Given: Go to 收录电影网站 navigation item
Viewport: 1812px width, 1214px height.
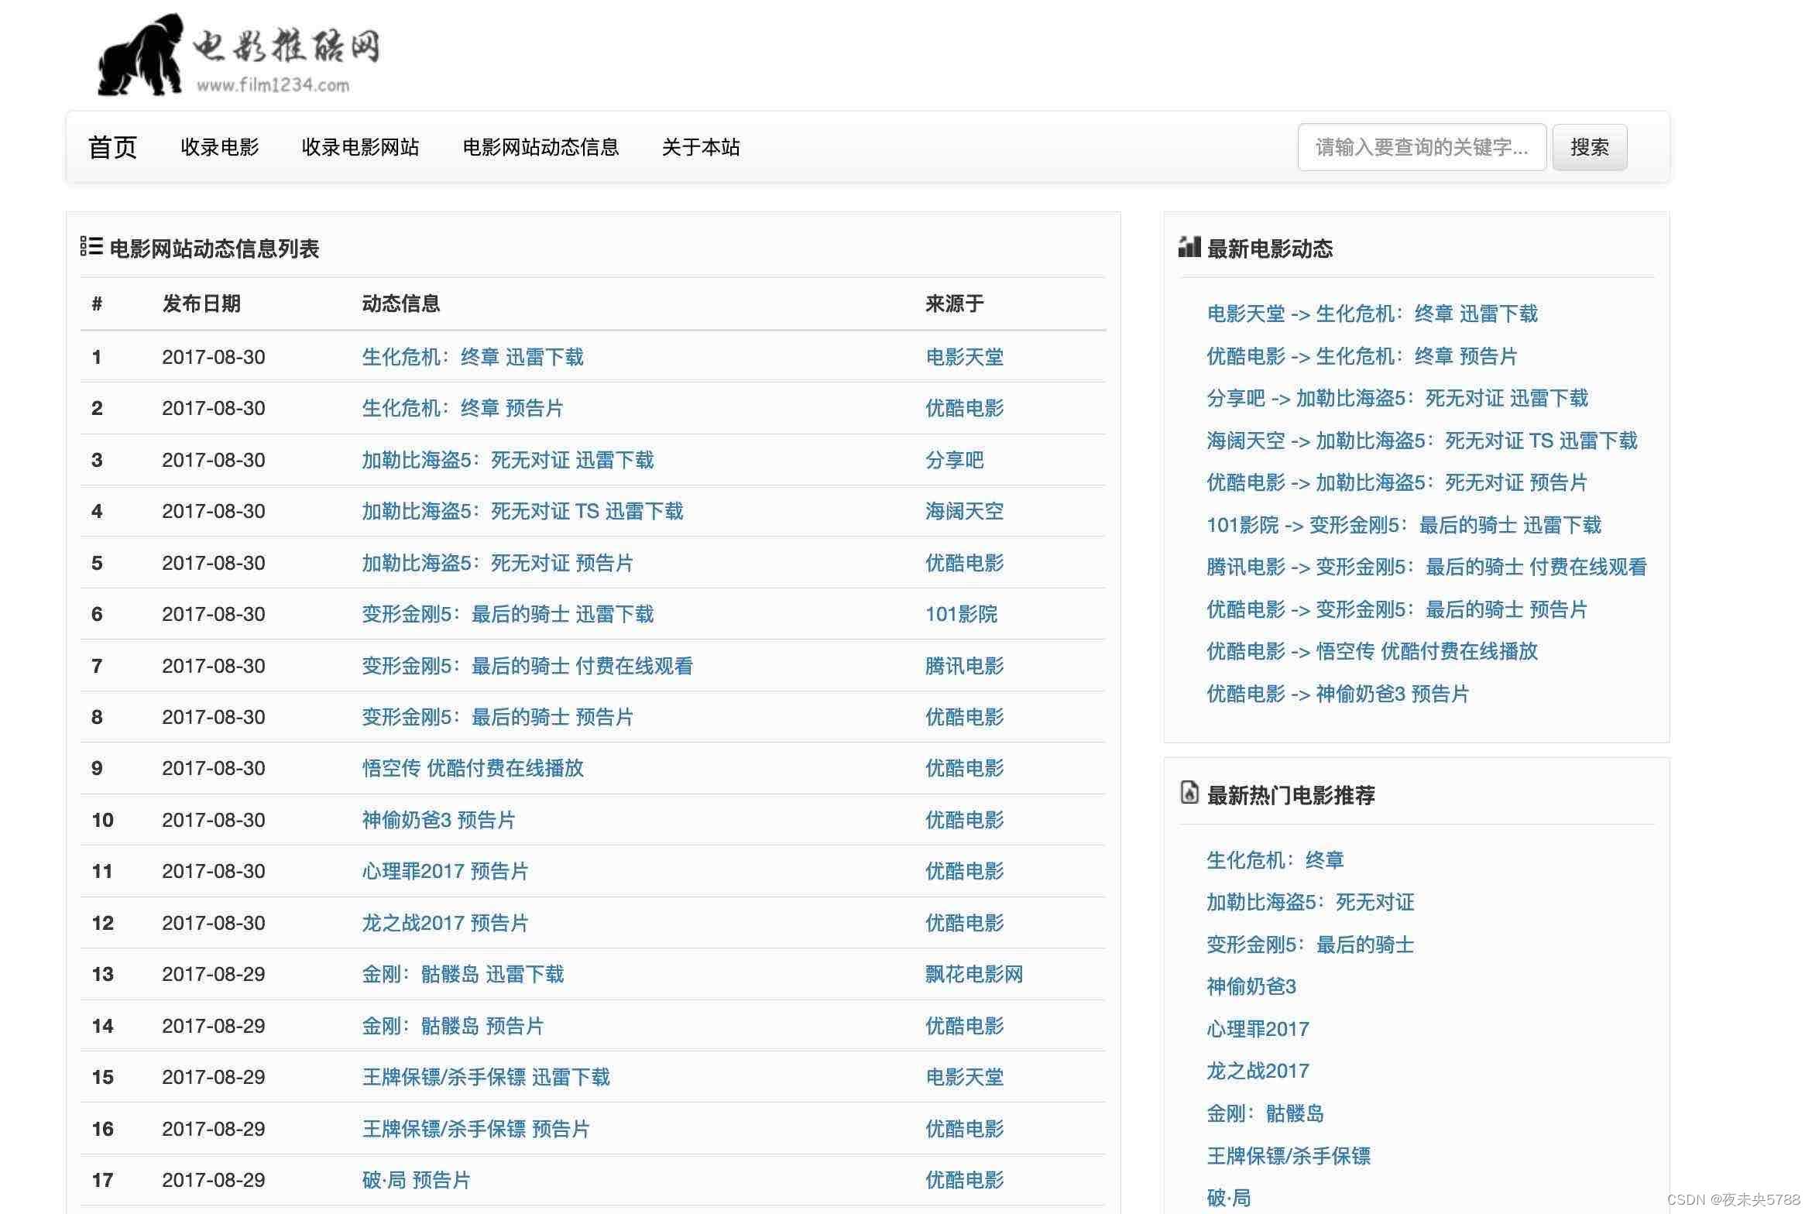Looking at the screenshot, I should (x=360, y=147).
